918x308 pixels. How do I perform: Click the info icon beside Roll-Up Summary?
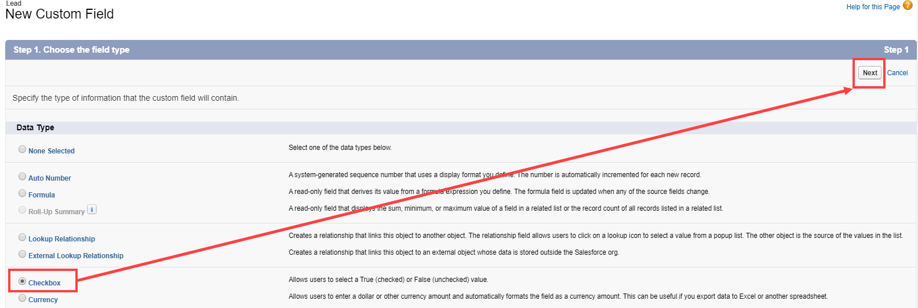pos(92,210)
